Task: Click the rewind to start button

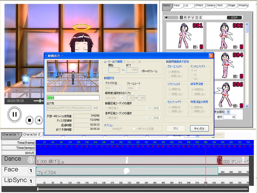Action: (x=39, y=120)
